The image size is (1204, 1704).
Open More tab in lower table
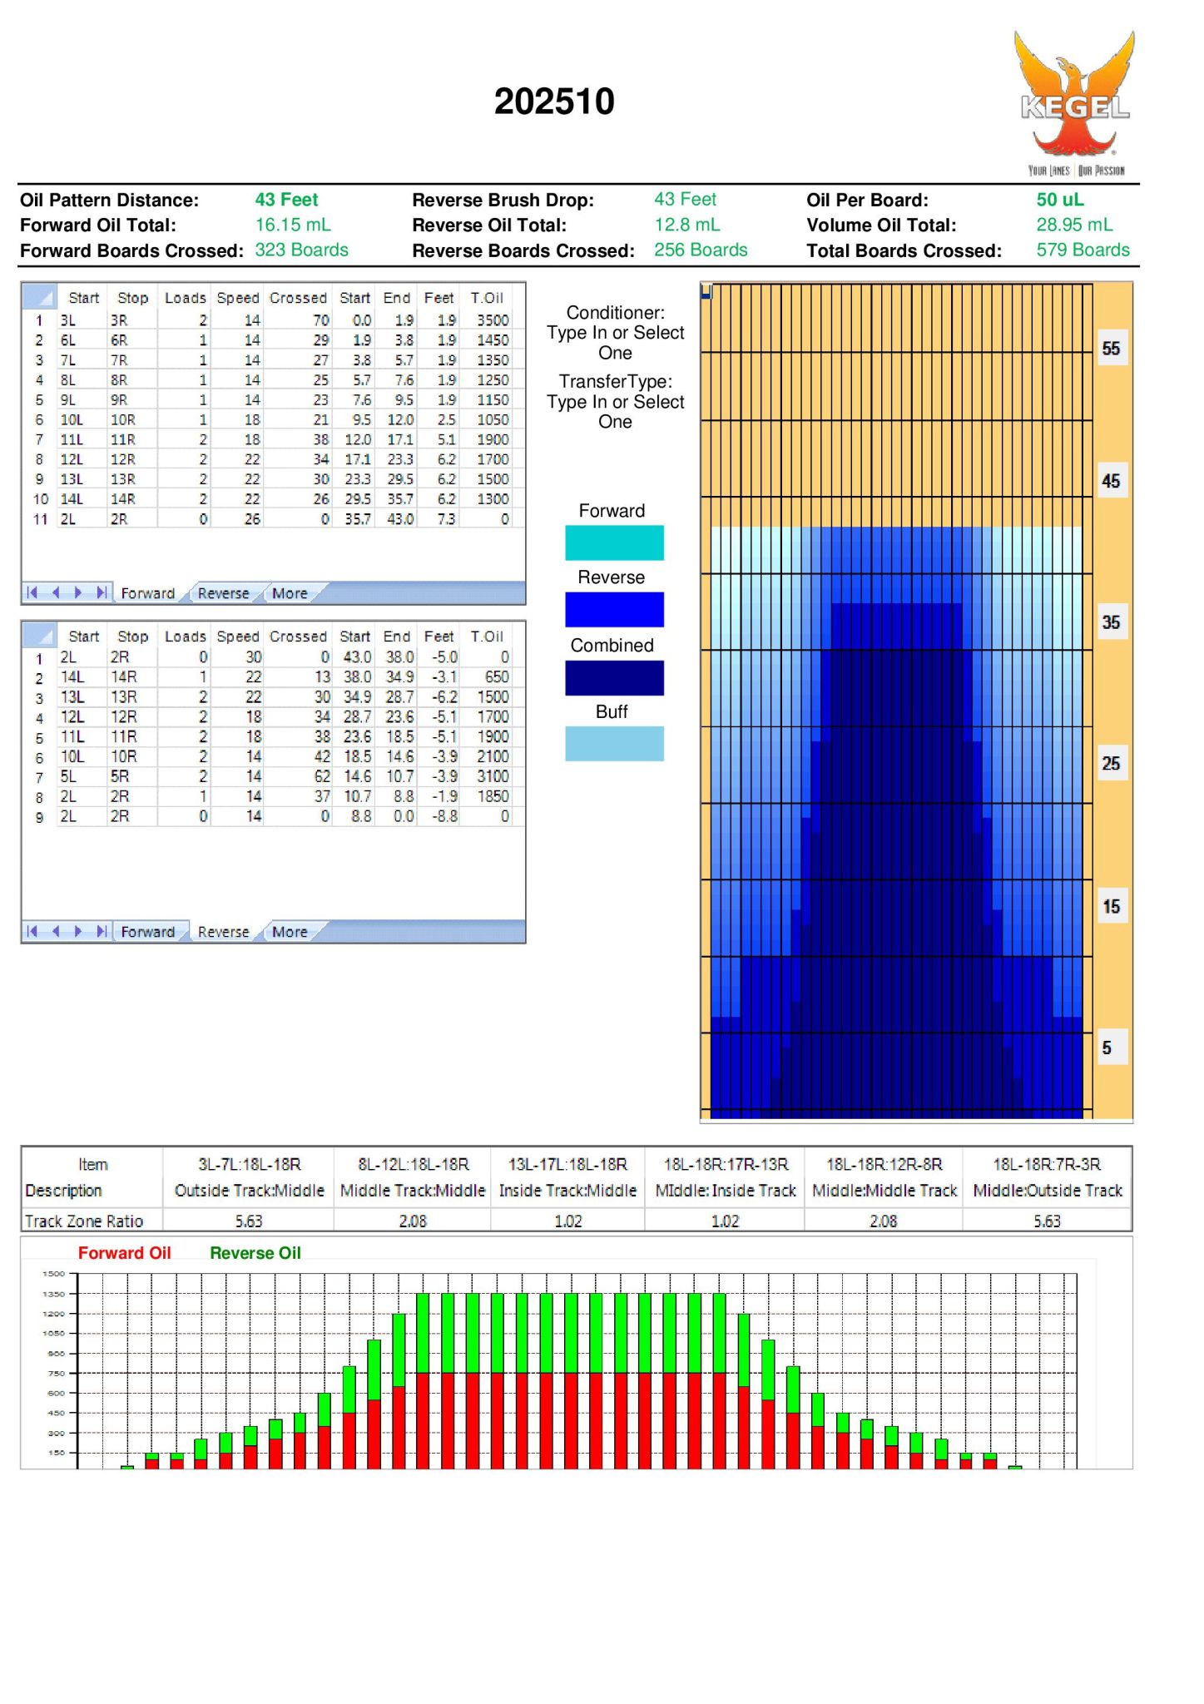click(x=290, y=932)
